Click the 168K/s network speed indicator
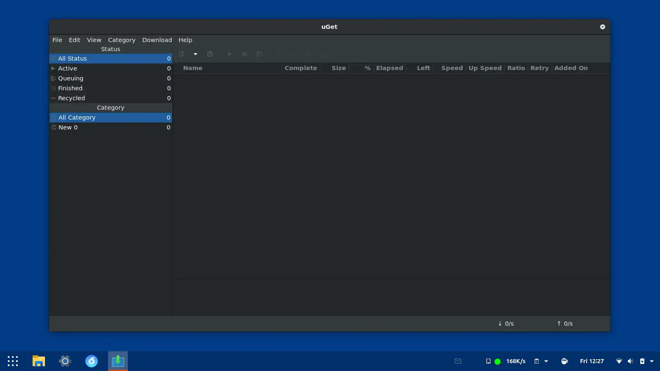This screenshot has height=371, width=660. point(516,361)
